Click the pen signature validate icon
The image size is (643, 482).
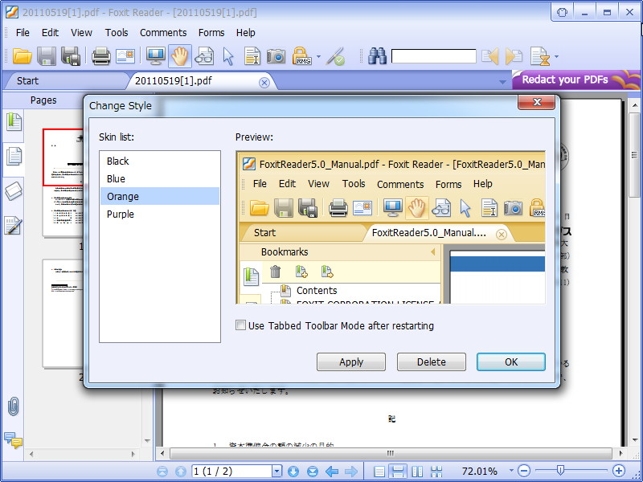point(336,56)
